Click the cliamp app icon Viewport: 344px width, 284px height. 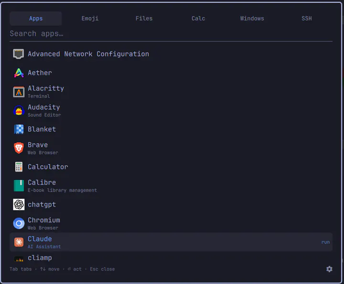point(19,259)
